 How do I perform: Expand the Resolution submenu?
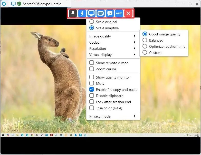tap(113, 49)
